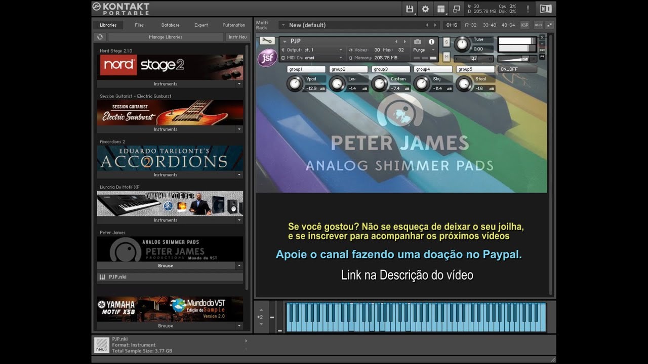This screenshot has width=648, height=364.
Task: Expand Nord Stage Instruments dropdown arrow
Action: pos(239,84)
